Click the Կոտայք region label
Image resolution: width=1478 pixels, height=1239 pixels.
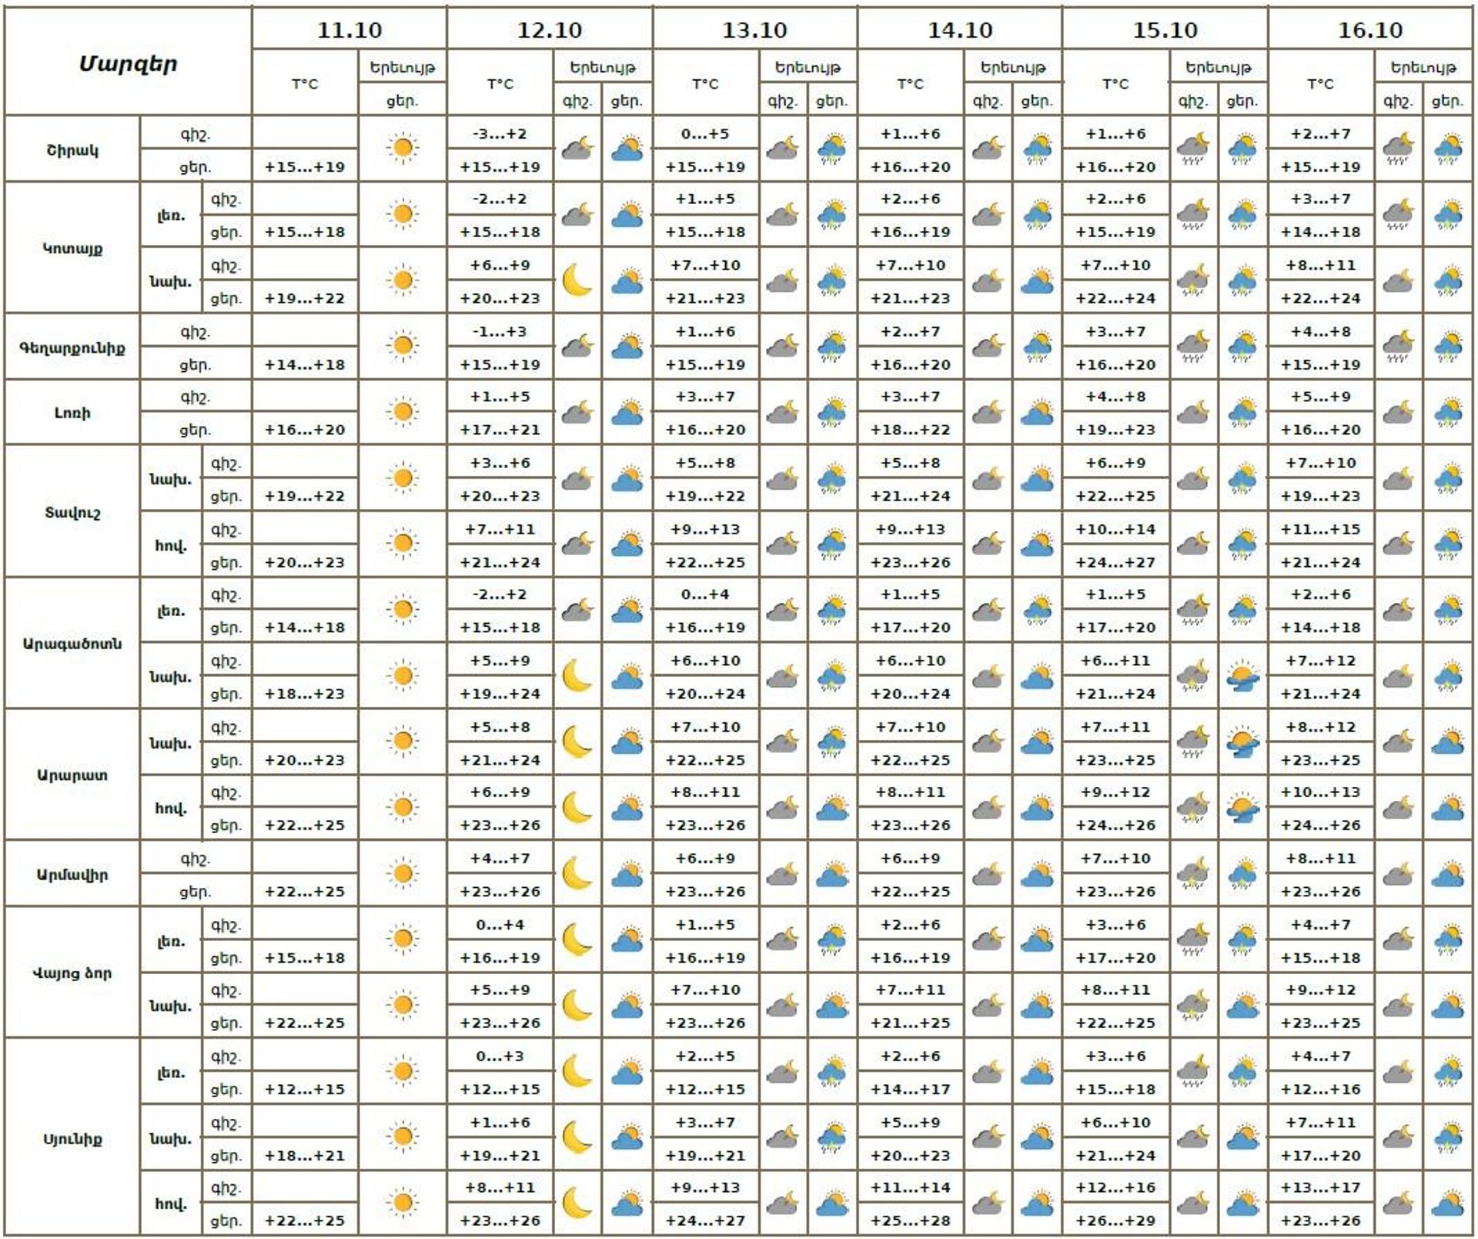point(72,249)
